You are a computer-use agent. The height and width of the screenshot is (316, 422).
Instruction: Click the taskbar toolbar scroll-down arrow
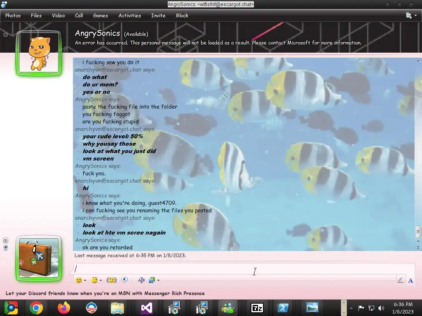click(x=344, y=313)
